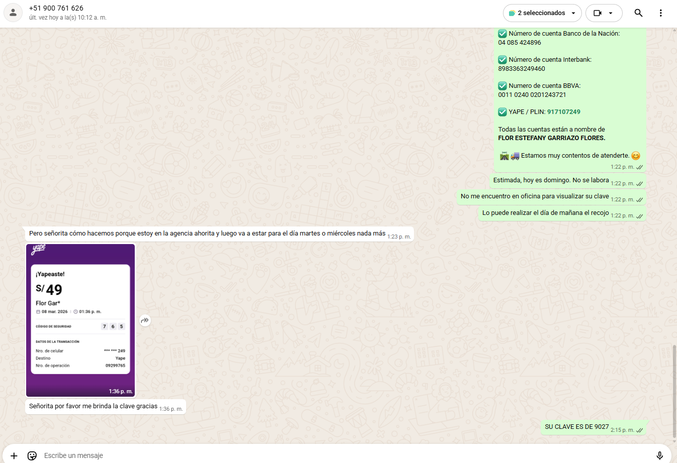Open the three-dot chat menu
Image resolution: width=677 pixels, height=463 pixels.
(x=660, y=13)
